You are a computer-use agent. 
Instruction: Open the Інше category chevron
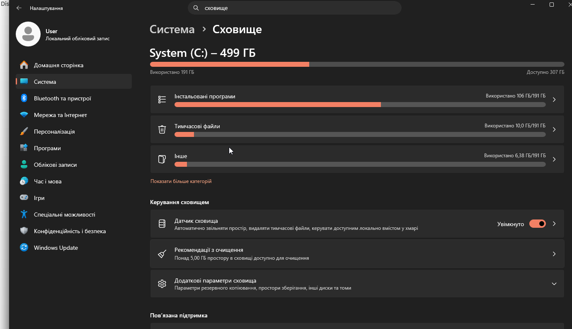pos(554,159)
